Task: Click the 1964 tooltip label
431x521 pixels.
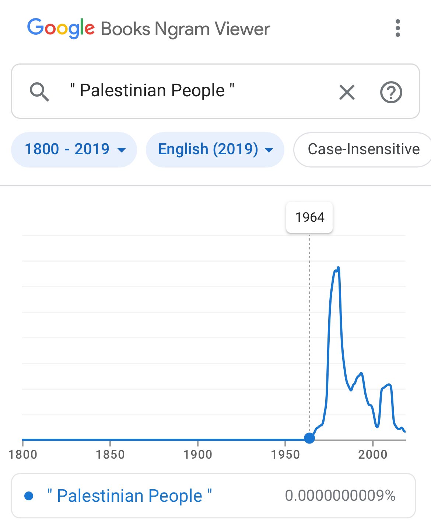Action: [x=309, y=217]
